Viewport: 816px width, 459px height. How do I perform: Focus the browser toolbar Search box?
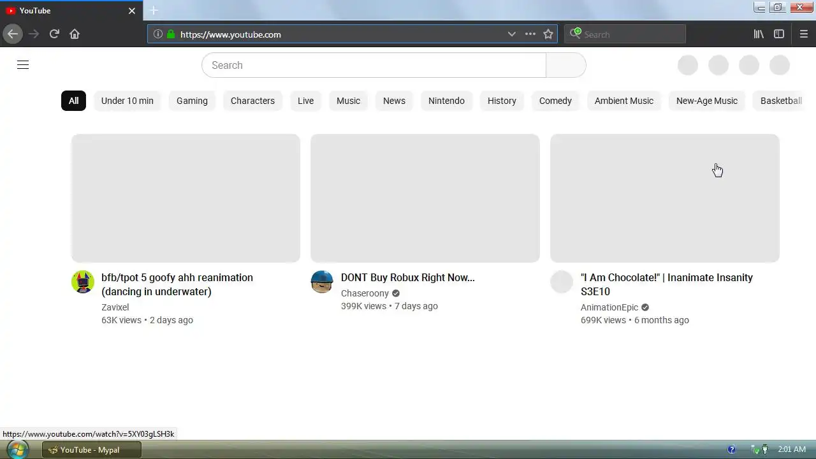point(625,34)
